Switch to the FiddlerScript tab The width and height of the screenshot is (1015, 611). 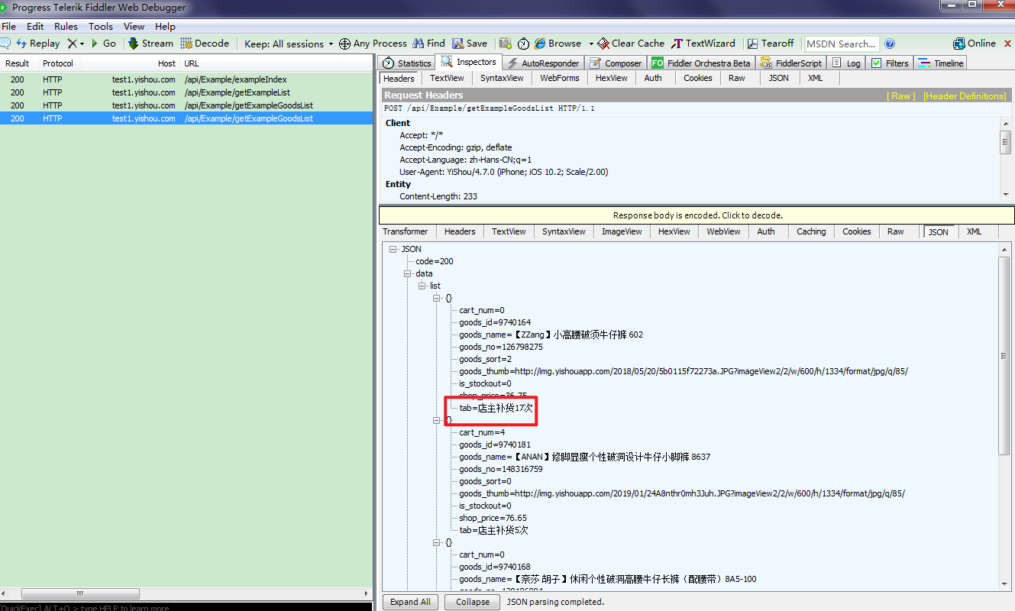pyautogui.click(x=792, y=63)
